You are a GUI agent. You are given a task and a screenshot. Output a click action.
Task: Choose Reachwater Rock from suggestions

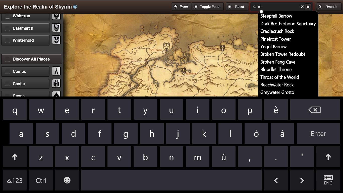point(277,85)
